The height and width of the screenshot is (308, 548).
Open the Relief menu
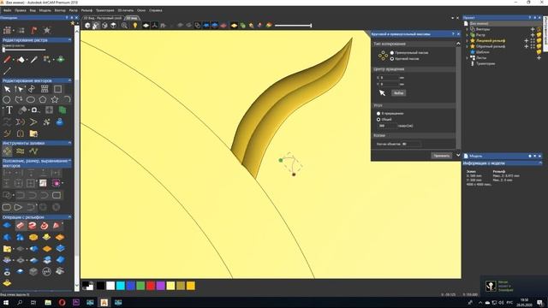[86, 10]
